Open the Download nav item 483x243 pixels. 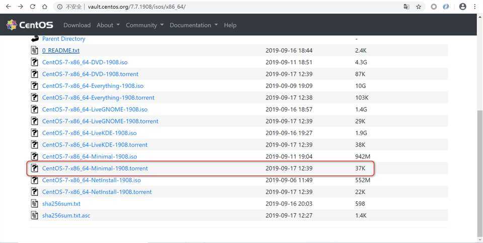[x=77, y=25]
